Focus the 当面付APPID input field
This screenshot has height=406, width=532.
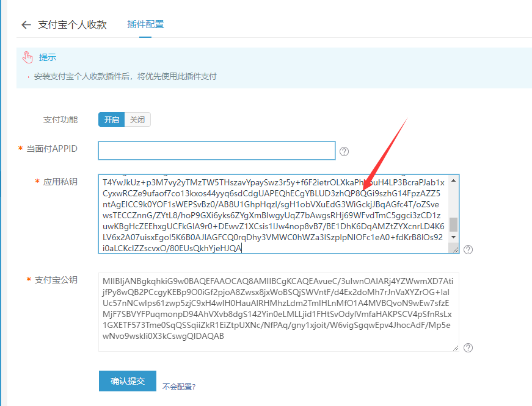(x=217, y=151)
